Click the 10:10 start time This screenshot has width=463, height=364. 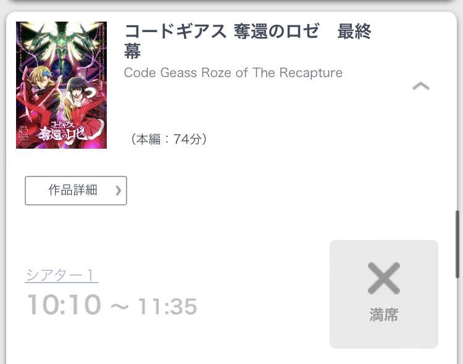[x=64, y=305]
